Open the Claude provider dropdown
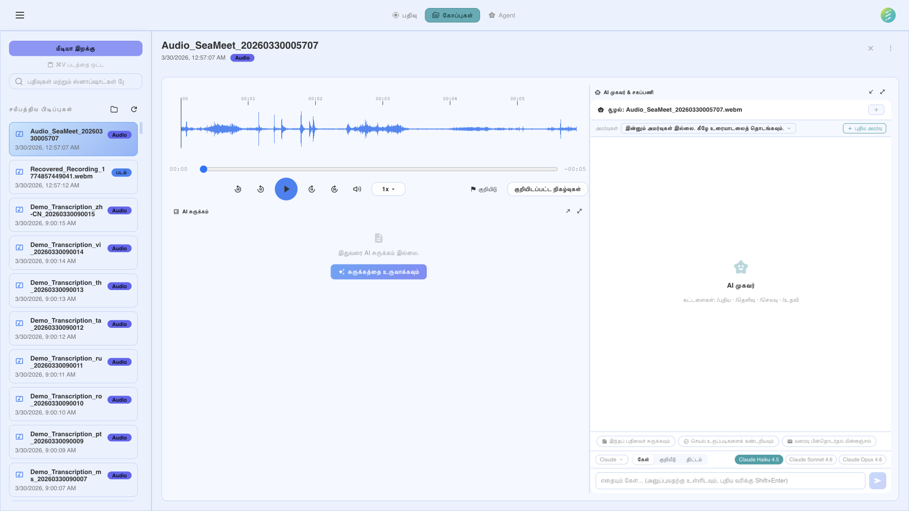 (611, 459)
